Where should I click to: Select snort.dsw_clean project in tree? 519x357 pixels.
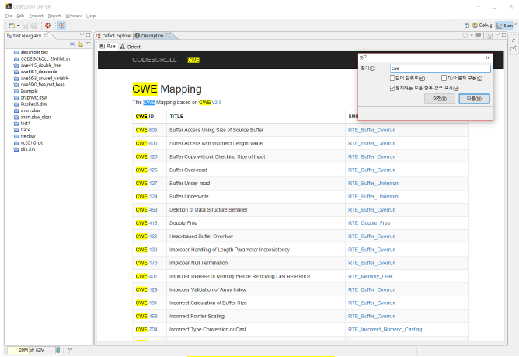point(36,117)
